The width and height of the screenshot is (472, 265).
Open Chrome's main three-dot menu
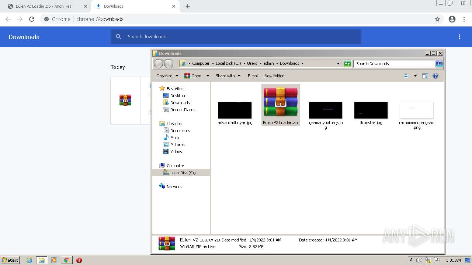pyautogui.click(x=464, y=19)
